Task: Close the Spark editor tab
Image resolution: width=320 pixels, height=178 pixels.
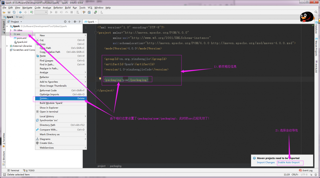Action: click(96, 22)
